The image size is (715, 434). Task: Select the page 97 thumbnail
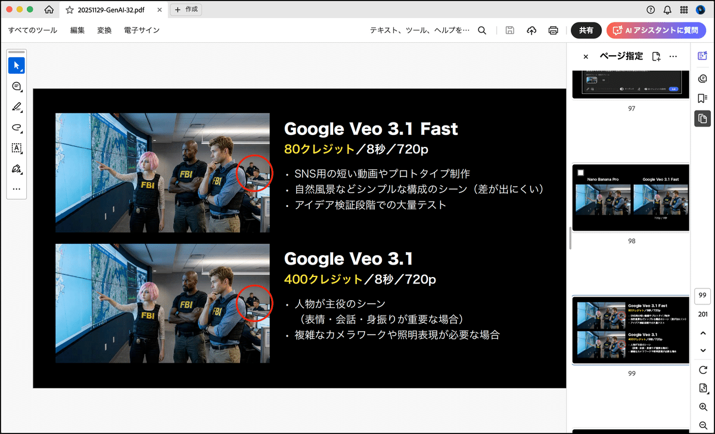630,84
